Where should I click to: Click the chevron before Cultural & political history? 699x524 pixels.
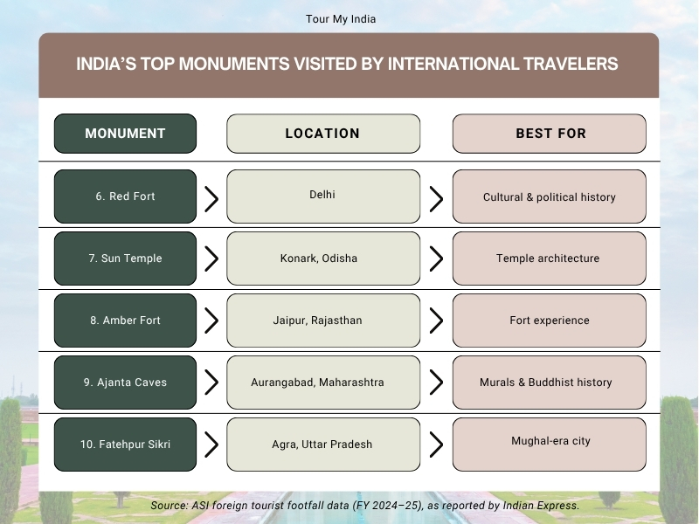(x=436, y=196)
